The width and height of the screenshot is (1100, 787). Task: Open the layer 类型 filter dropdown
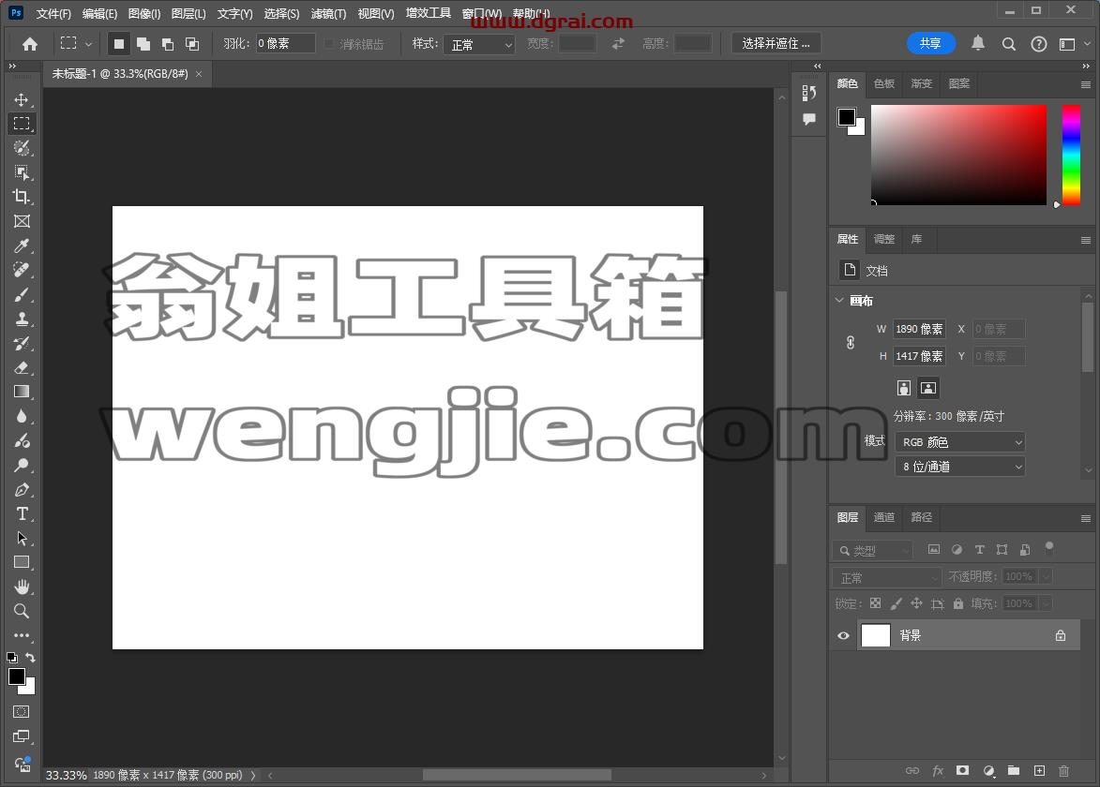coord(872,551)
